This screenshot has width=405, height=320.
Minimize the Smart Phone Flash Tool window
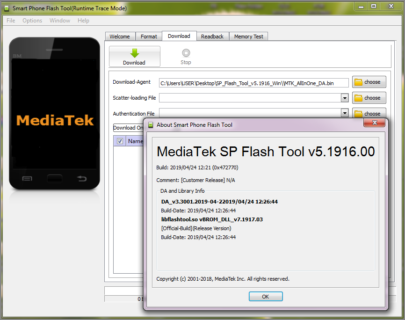[361, 7]
